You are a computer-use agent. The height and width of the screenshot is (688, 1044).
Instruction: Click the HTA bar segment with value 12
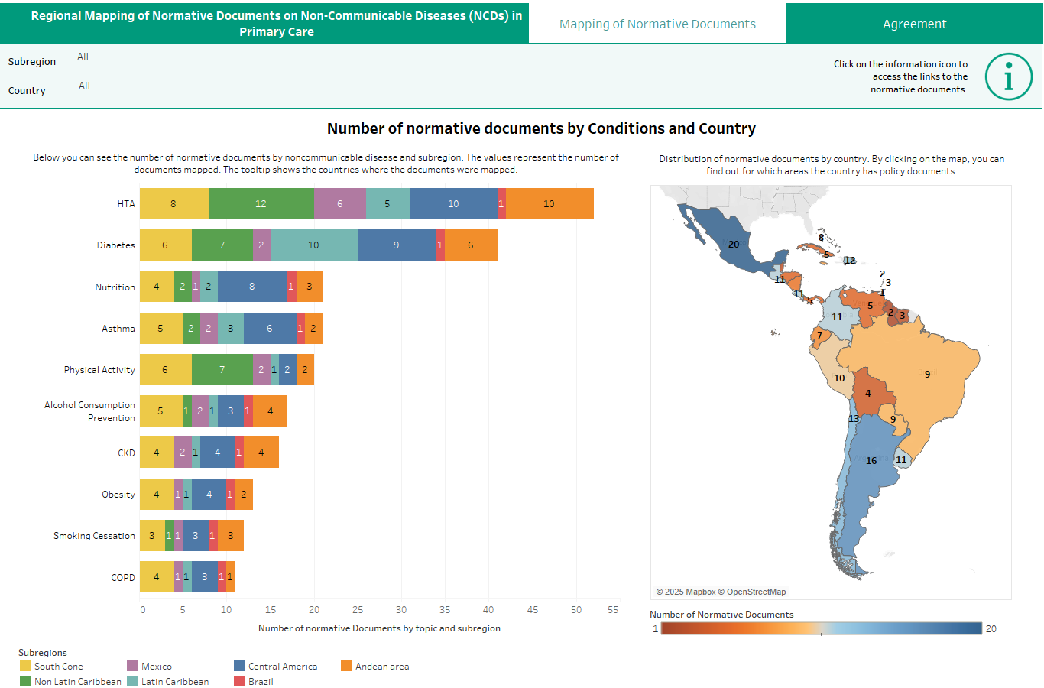tap(261, 203)
